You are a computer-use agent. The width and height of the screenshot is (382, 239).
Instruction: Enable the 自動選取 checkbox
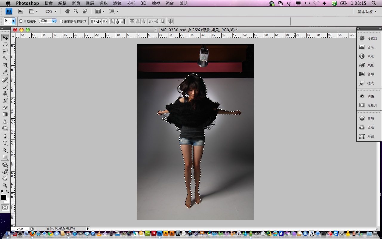(21, 21)
